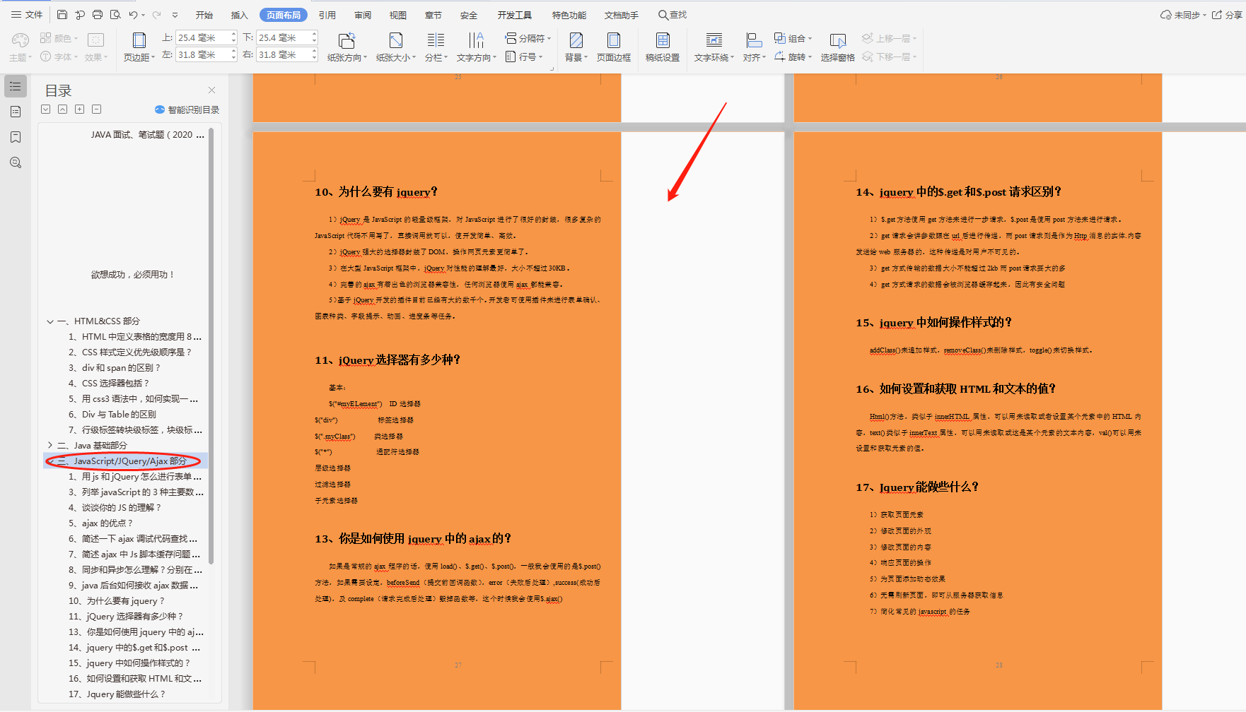Go to outline item 10、为什么要有 jquery？
The image size is (1246, 712).
[x=116, y=601]
